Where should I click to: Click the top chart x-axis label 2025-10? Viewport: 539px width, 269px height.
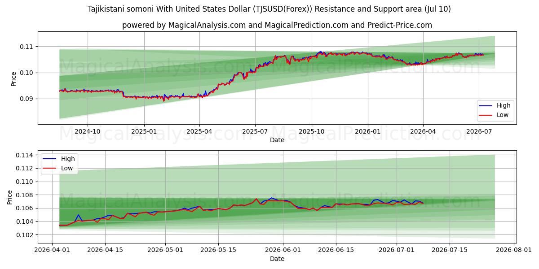[x=312, y=132]
